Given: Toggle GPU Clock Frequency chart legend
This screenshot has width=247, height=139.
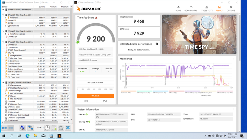Looking at the screenshot, I should point(225,92).
